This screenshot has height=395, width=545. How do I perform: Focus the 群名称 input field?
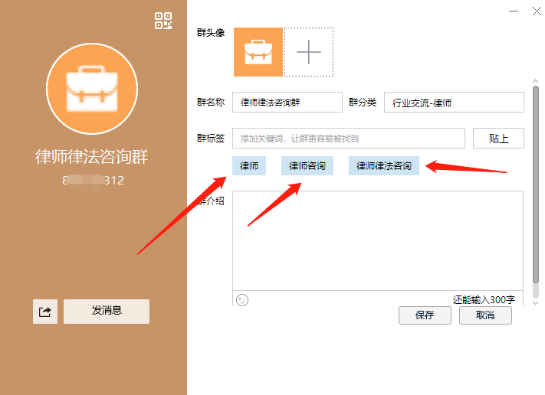tap(287, 102)
